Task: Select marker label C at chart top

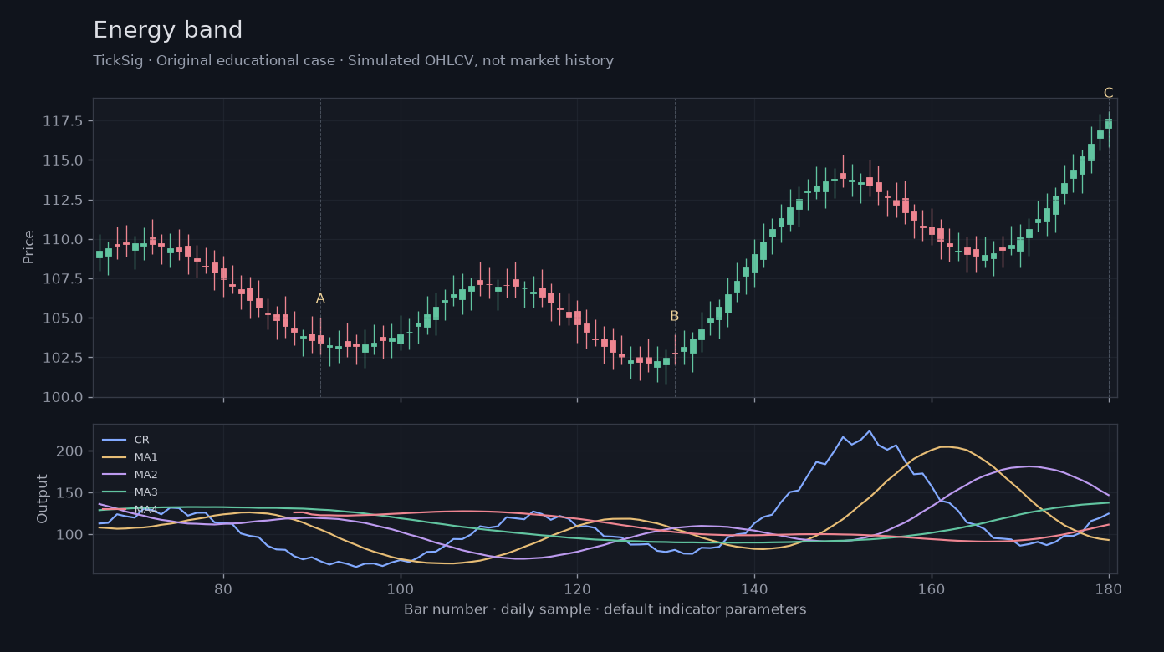Action: click(x=1108, y=93)
